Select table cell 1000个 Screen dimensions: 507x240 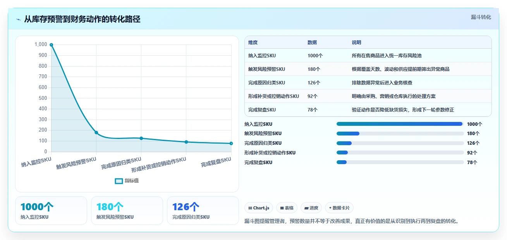coord(315,56)
